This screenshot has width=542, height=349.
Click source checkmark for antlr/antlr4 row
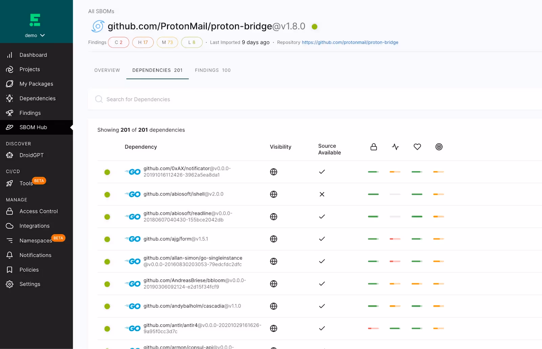point(322,328)
